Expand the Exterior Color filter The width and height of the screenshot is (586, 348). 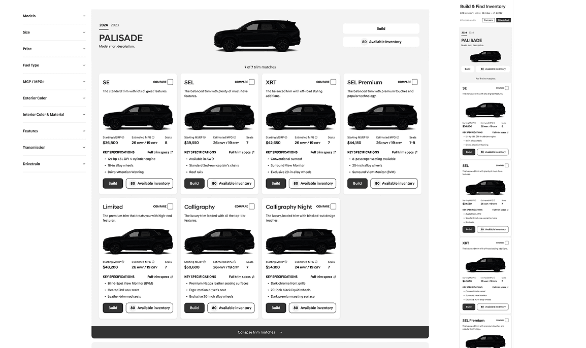point(54,98)
